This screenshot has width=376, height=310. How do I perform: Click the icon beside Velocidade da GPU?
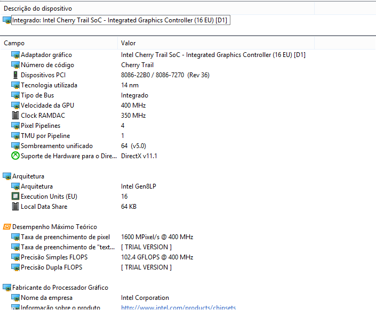tap(15, 105)
